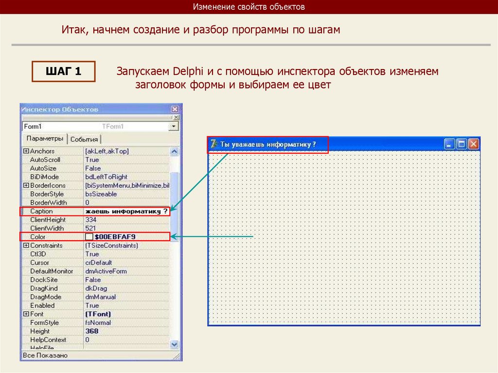
Task: Click the fsNormal value
Action: tap(98, 323)
